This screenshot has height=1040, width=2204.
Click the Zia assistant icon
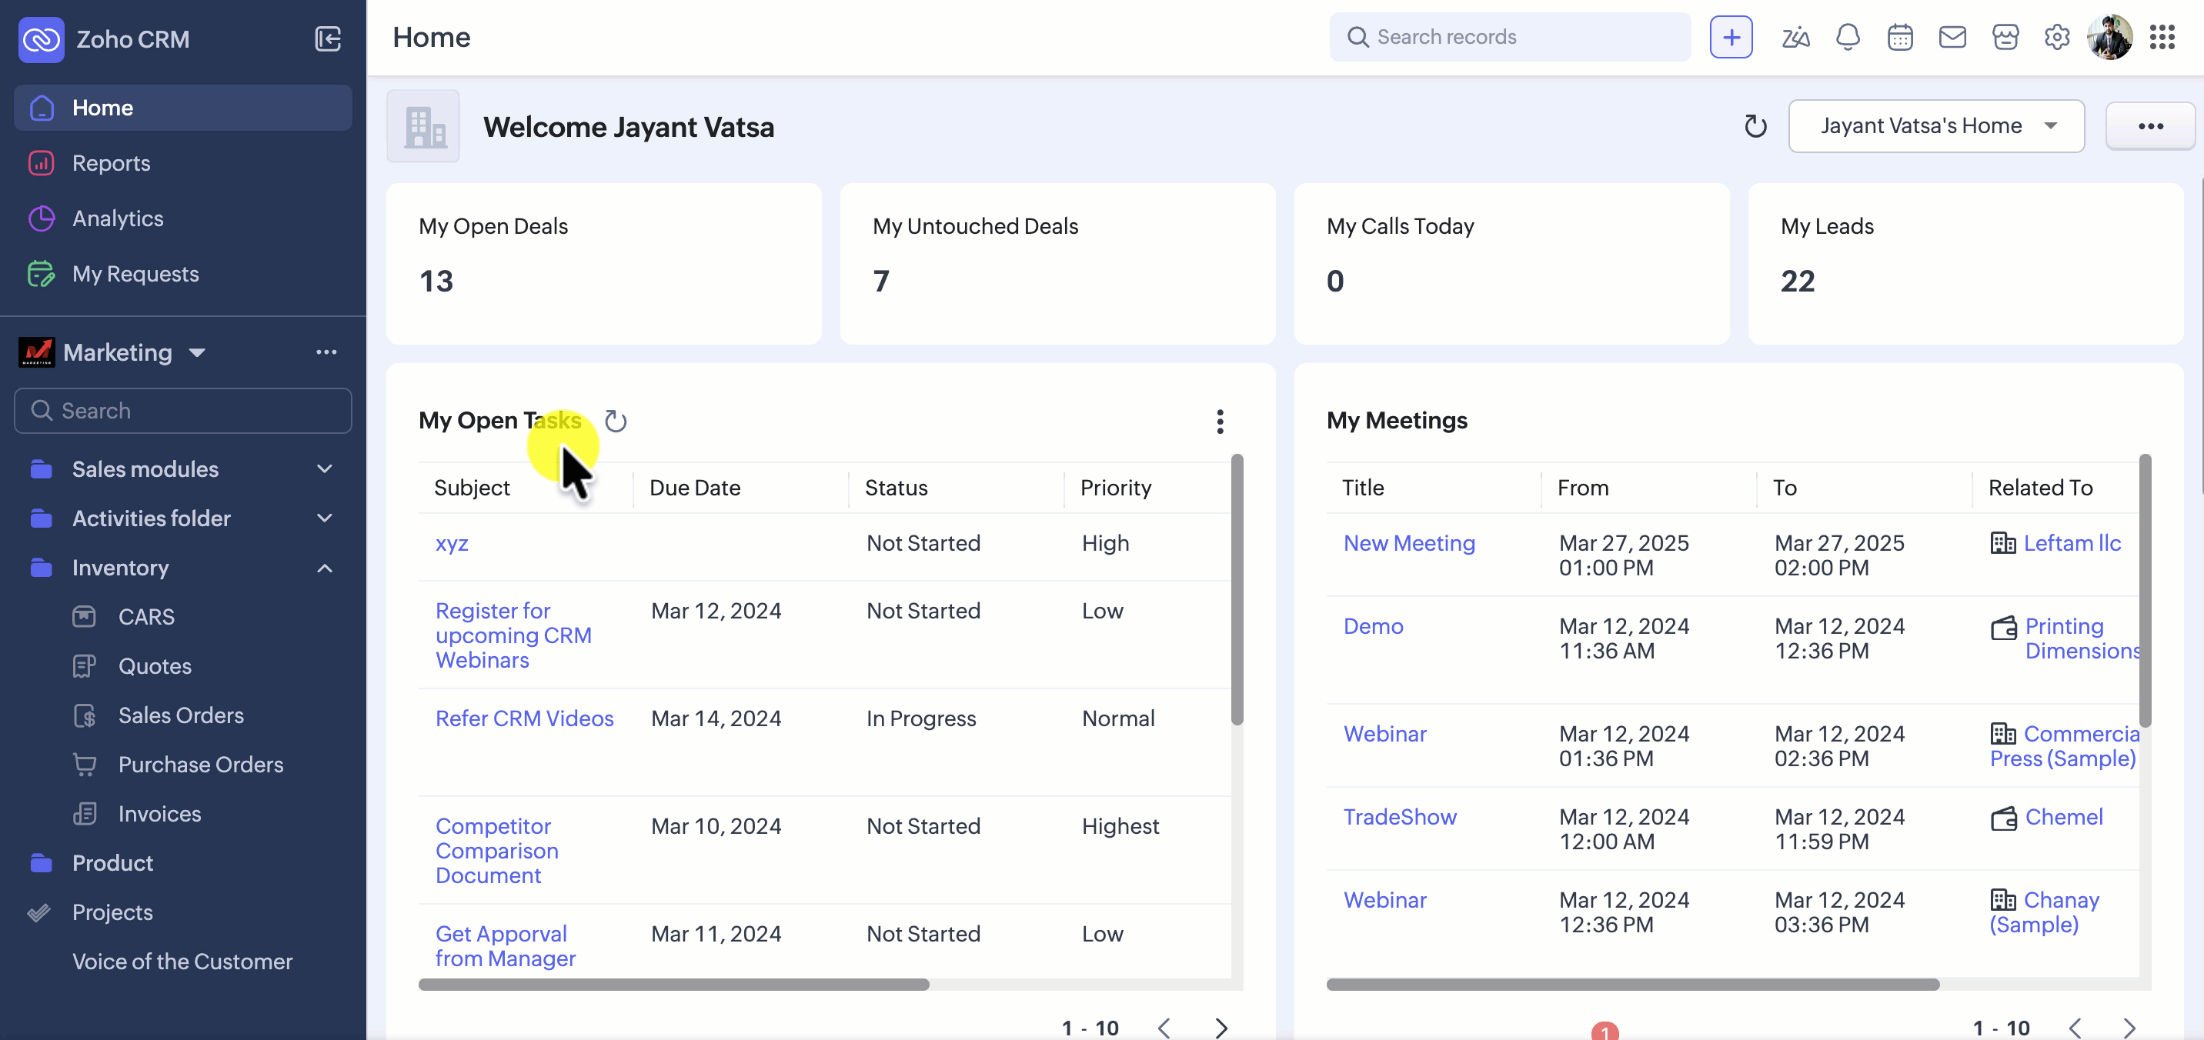pyautogui.click(x=1795, y=37)
